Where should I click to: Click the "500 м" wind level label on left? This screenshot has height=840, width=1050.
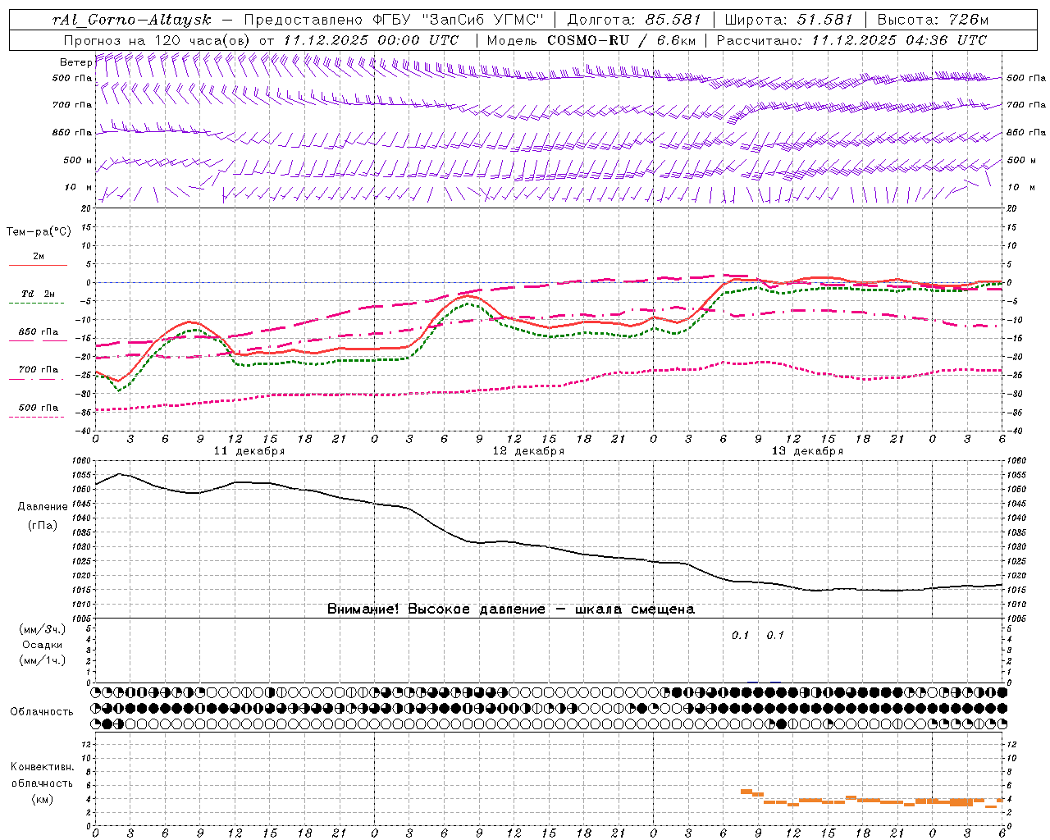click(77, 160)
